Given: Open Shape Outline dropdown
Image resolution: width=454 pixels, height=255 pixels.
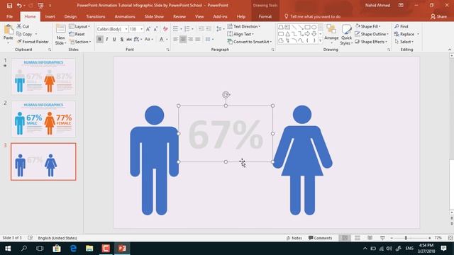Looking at the screenshot, I should point(372,34).
